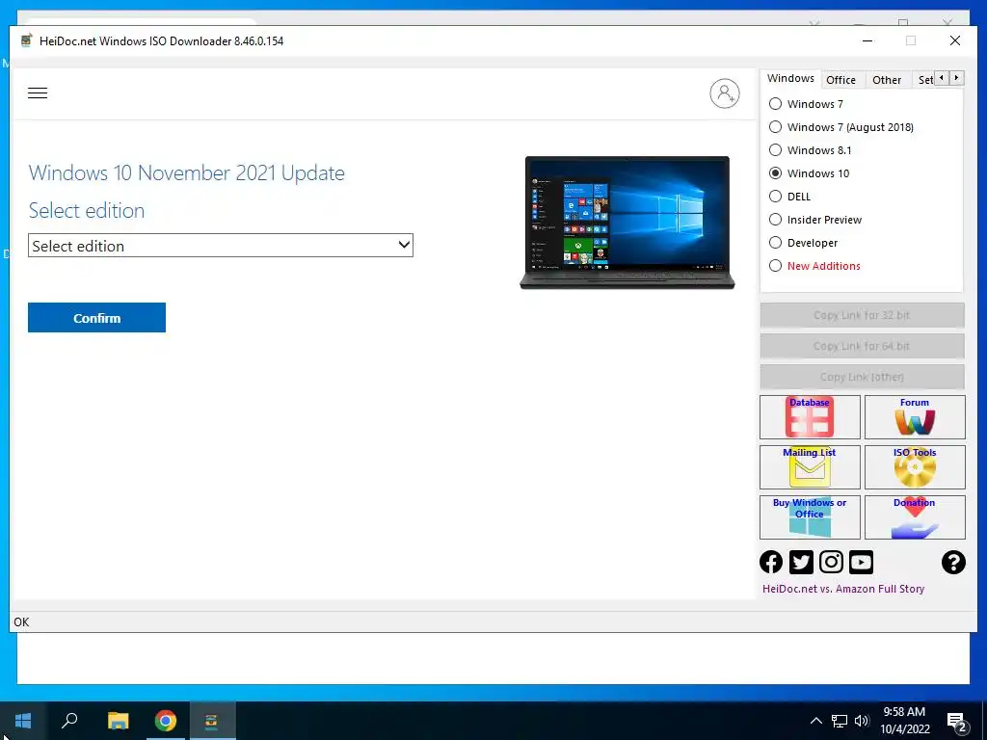Select the Insider Preview radio button
Image resolution: width=987 pixels, height=740 pixels.
coord(776,220)
